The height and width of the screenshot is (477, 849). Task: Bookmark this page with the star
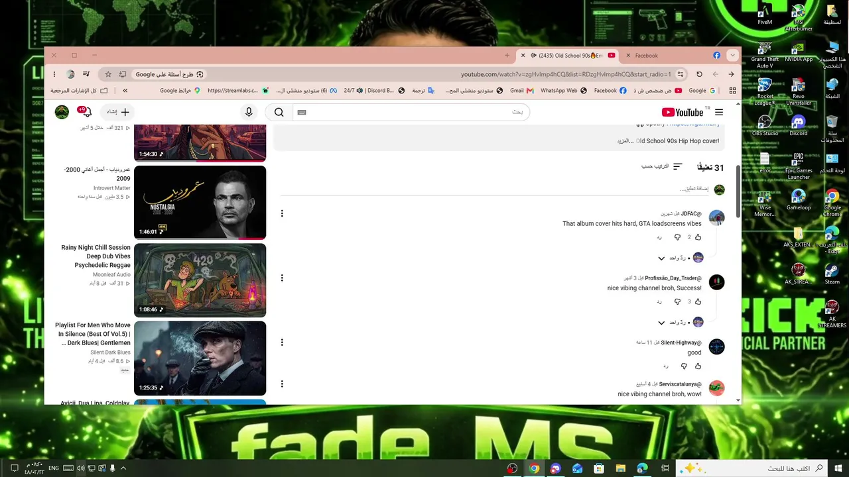click(x=109, y=74)
